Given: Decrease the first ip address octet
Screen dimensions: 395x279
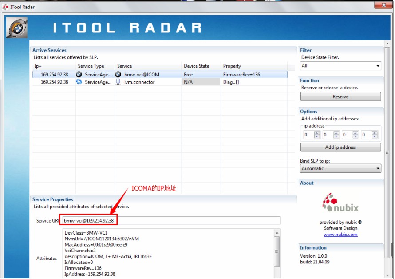Looking at the screenshot, I should click(x=317, y=136).
